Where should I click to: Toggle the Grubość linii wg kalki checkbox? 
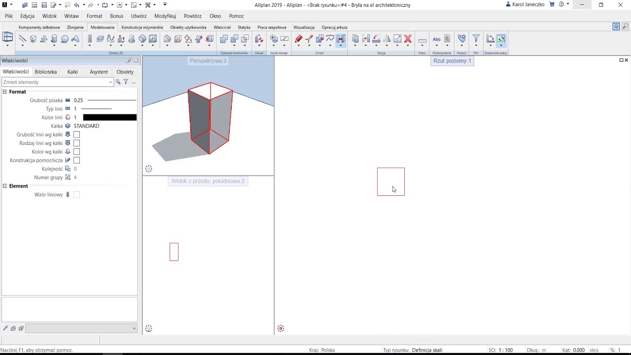(x=76, y=135)
